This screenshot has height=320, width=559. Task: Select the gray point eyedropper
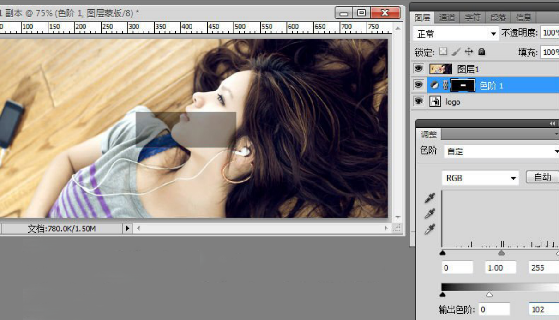pos(430,214)
